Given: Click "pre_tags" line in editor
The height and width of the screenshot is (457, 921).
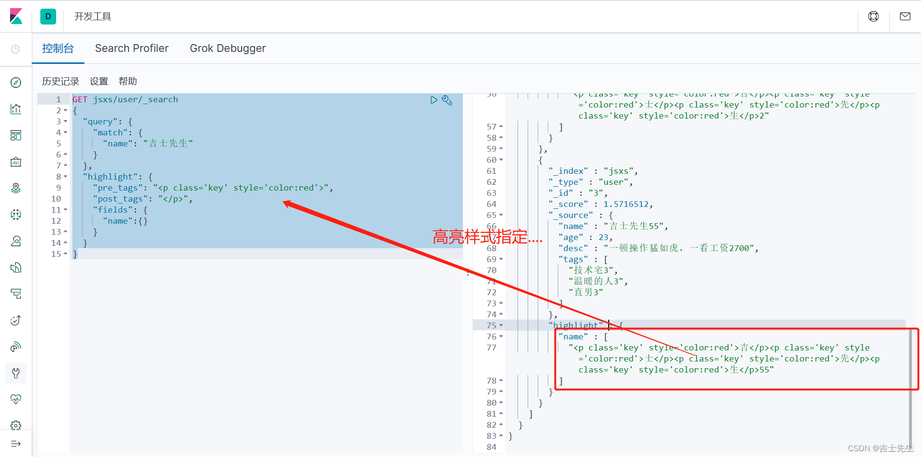Looking at the screenshot, I should tap(213, 188).
